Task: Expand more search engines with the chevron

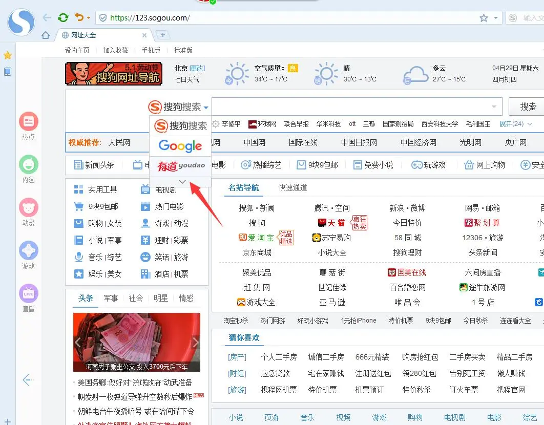Action: [x=182, y=182]
